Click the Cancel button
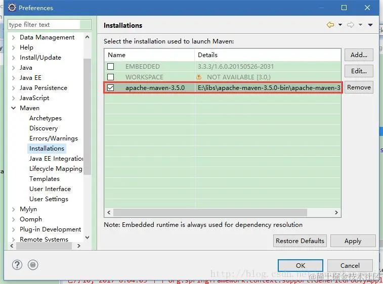Image resolution: width=383 pixels, height=284 pixels. (x=350, y=265)
